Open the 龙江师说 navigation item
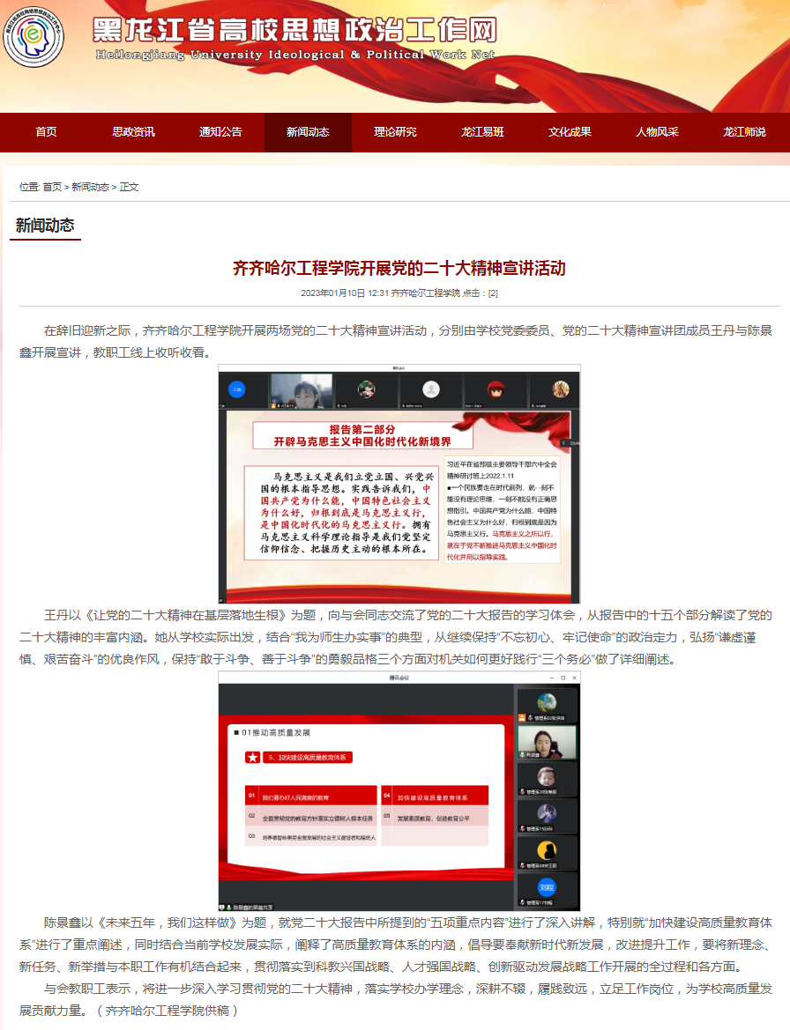The width and height of the screenshot is (790, 1030). [x=744, y=132]
